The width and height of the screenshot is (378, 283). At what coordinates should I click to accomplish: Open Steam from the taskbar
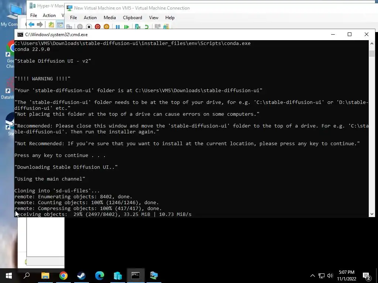coord(81,276)
